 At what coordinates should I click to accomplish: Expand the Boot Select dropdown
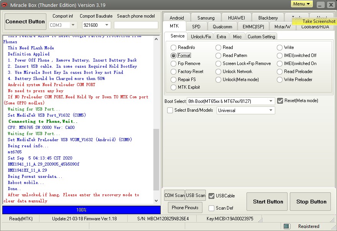[x=271, y=101]
